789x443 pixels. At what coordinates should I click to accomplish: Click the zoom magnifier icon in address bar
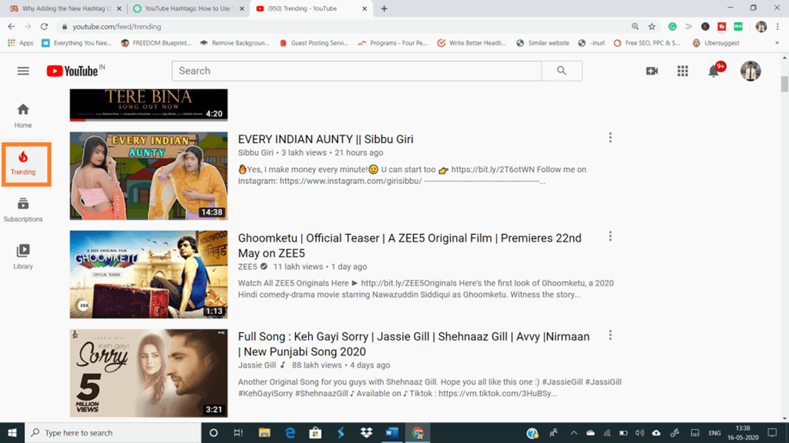pos(635,27)
